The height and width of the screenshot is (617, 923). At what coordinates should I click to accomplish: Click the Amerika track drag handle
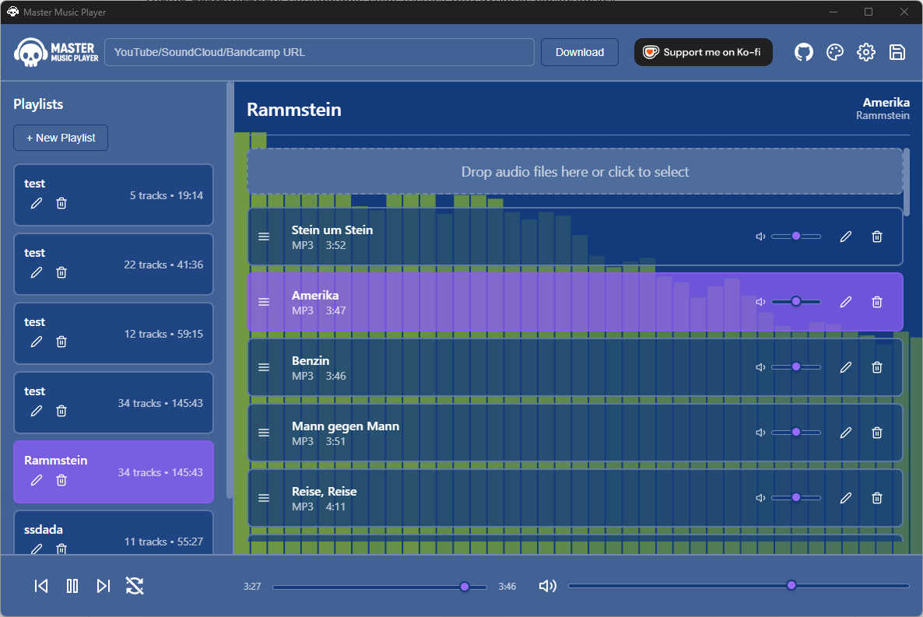264,302
